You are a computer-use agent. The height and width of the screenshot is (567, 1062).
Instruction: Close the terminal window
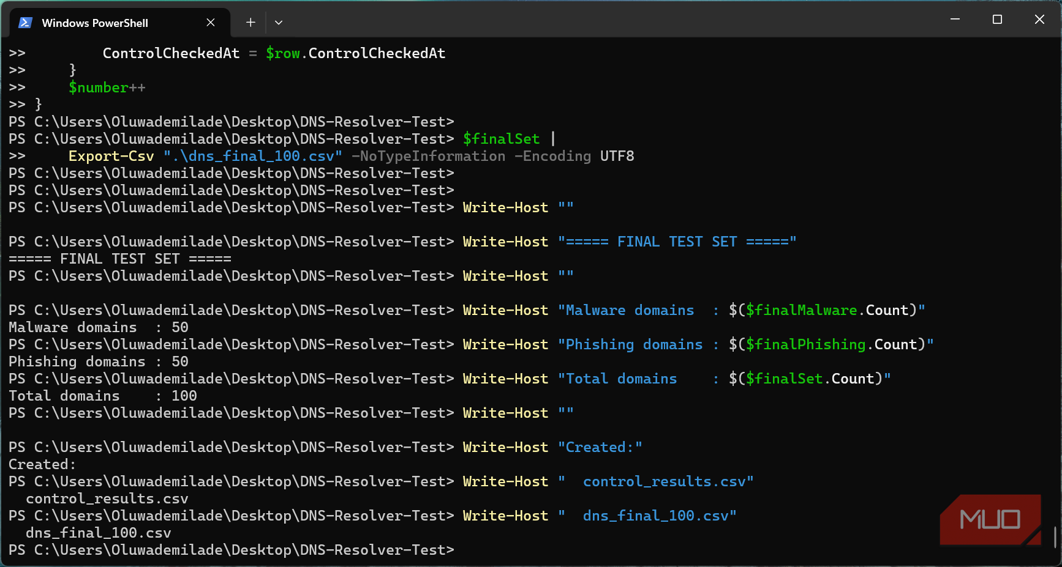(x=1039, y=20)
